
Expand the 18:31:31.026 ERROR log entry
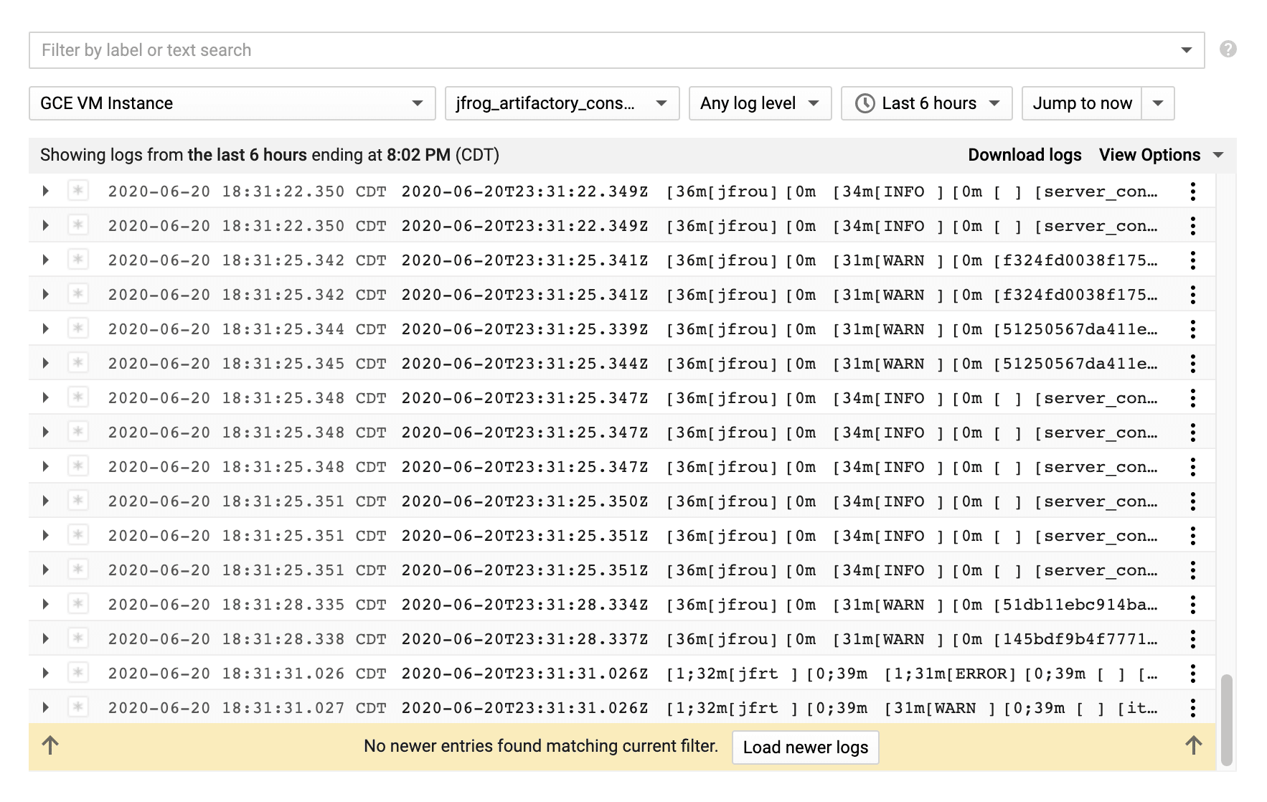coord(45,673)
